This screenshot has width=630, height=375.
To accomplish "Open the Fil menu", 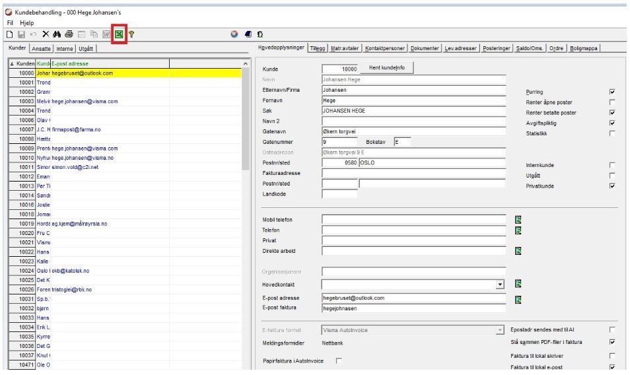I will point(10,23).
